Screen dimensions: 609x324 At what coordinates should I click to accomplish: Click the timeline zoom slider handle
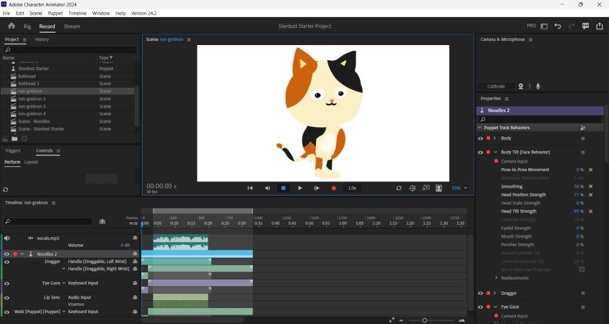pyautogui.click(x=424, y=320)
